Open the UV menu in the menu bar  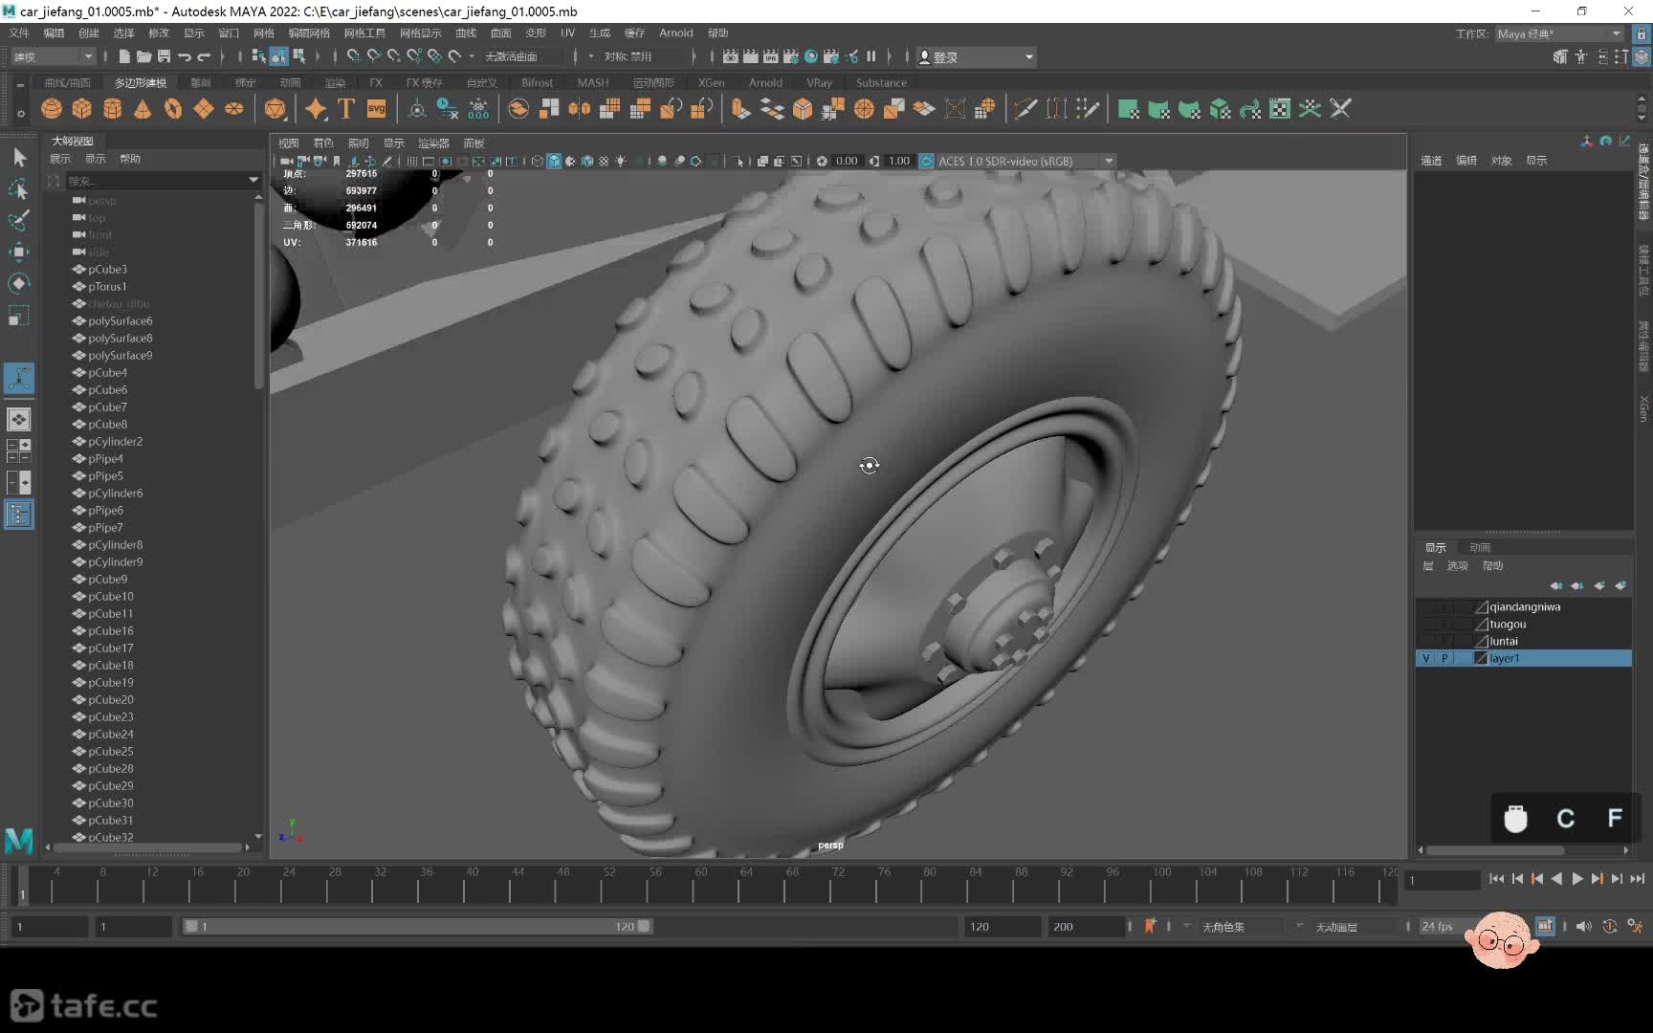[x=567, y=33]
